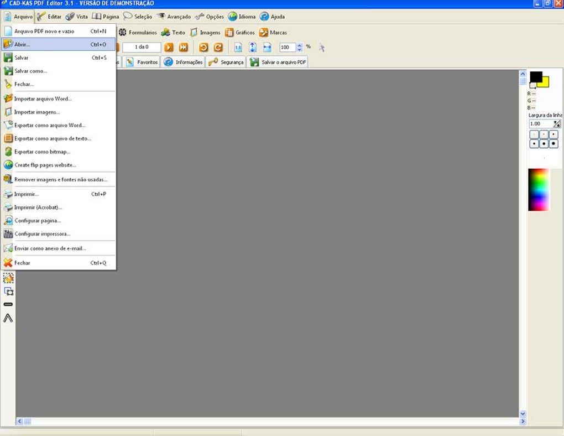Select the thick line tool icon
The height and width of the screenshot is (436, 564).
point(8,304)
